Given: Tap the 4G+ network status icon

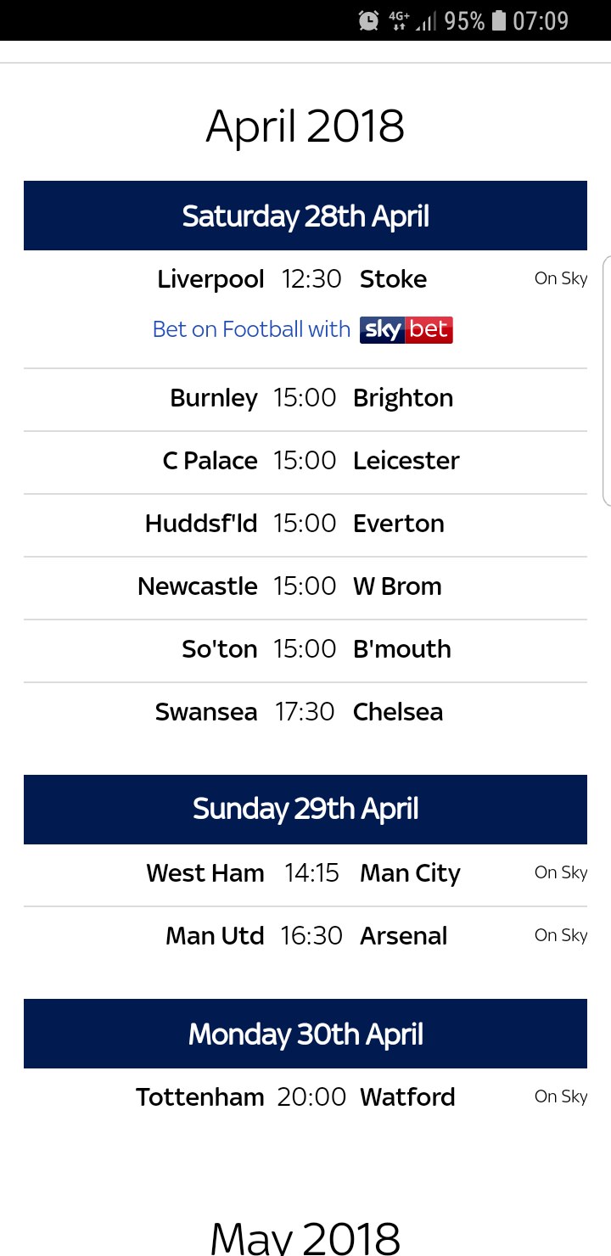Looking at the screenshot, I should click(398, 20).
